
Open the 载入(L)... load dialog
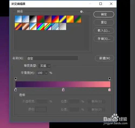tap(104, 31)
